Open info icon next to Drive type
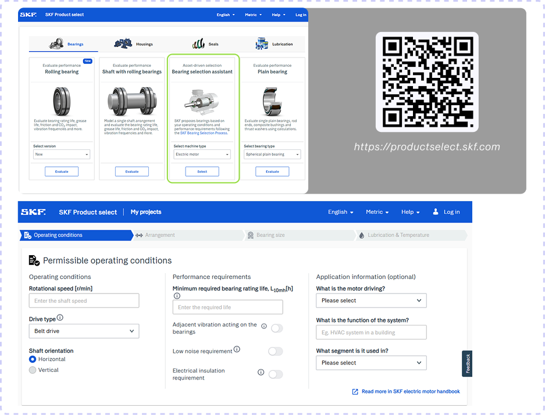This screenshot has width=545, height=415. tap(60, 317)
